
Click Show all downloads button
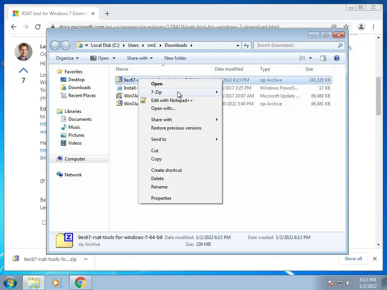pyautogui.click(x=353, y=259)
